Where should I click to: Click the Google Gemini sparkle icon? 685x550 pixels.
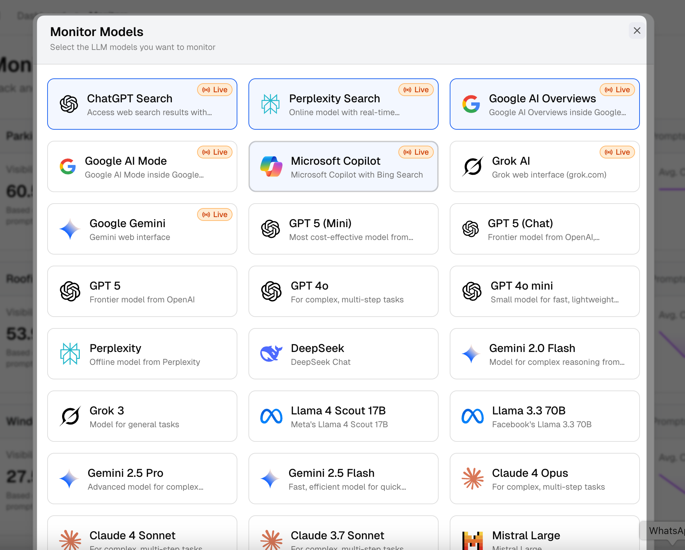(70, 229)
